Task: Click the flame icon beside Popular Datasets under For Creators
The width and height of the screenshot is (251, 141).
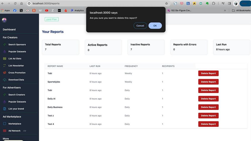Action: pyautogui.click(x=5, y=51)
